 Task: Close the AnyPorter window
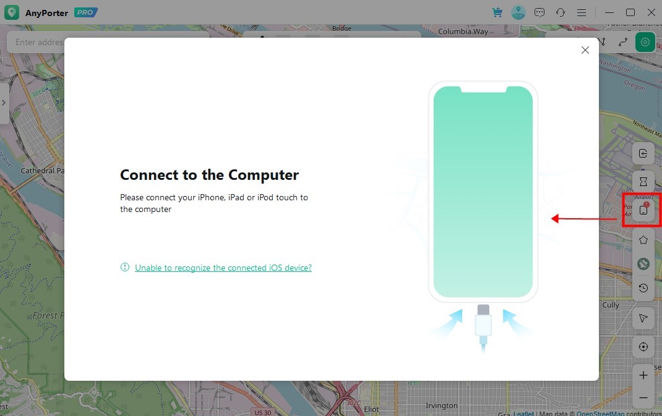[x=651, y=12]
